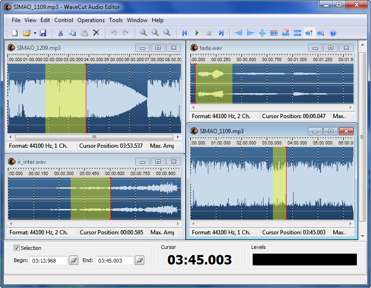The image size is (371, 288).
Task: Open the Window menu
Action: [137, 20]
